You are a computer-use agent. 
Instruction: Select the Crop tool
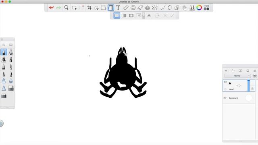(89, 8)
